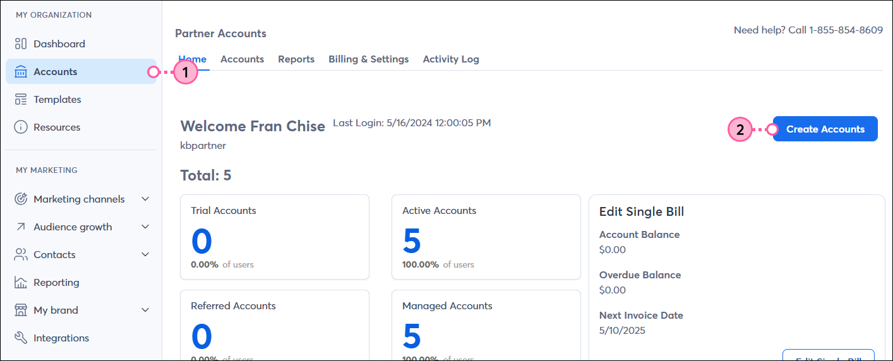Image resolution: width=893 pixels, height=361 pixels.
Task: Click the Welcome Fran Chise heading
Action: tap(253, 126)
